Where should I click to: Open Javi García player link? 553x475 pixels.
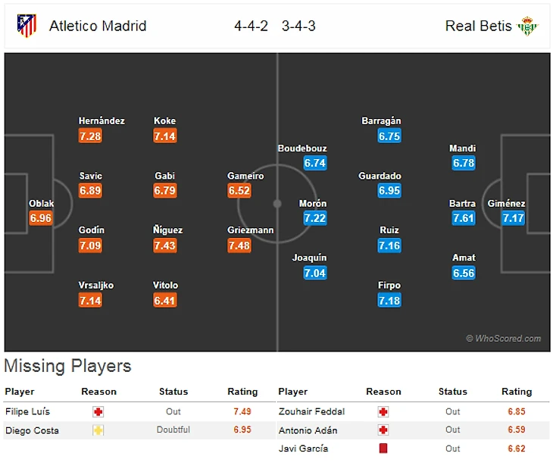click(303, 448)
